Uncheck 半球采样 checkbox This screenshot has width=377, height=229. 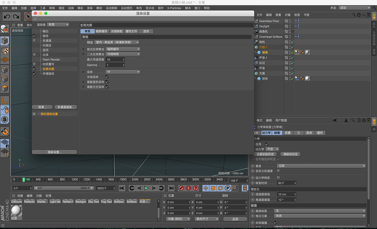pos(107,77)
